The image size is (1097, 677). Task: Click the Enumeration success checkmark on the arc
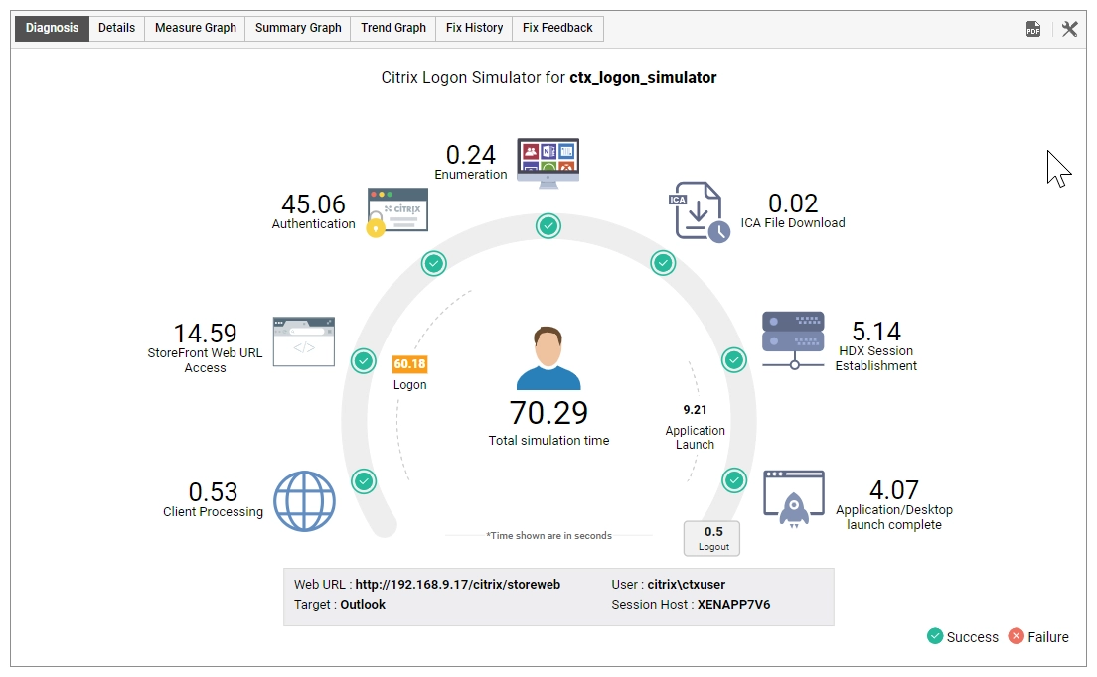pyautogui.click(x=548, y=226)
